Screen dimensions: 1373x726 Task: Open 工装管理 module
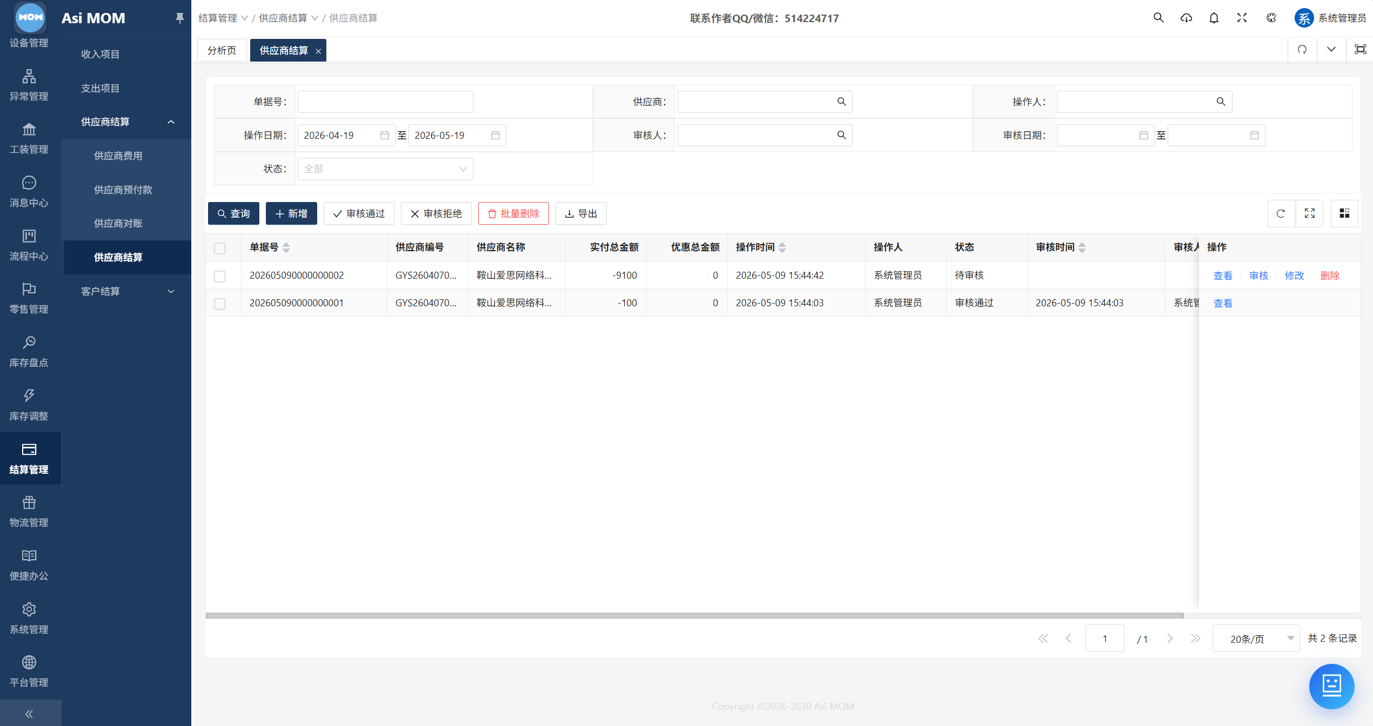pyautogui.click(x=29, y=138)
